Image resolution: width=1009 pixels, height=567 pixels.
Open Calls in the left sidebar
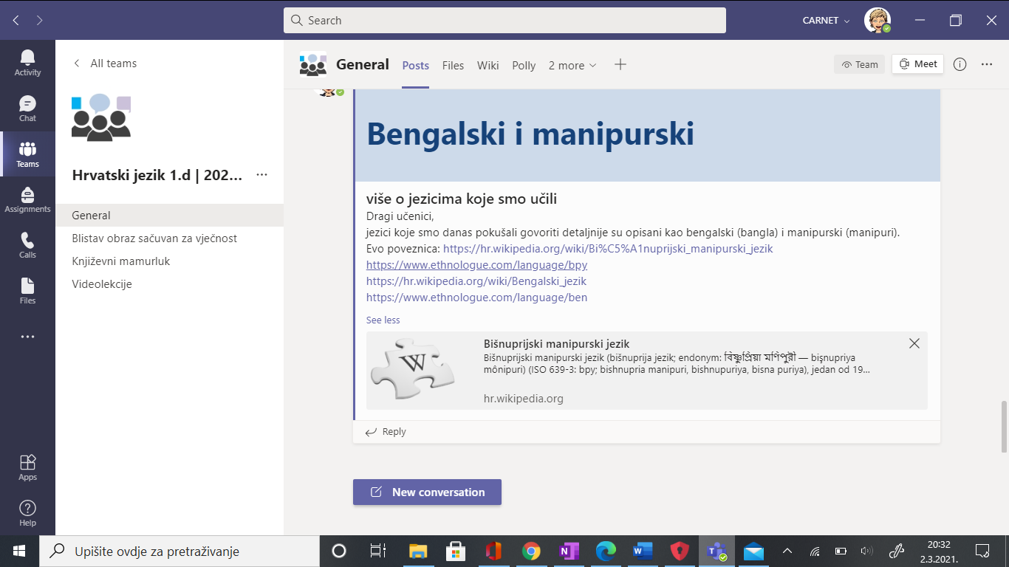[x=27, y=245]
